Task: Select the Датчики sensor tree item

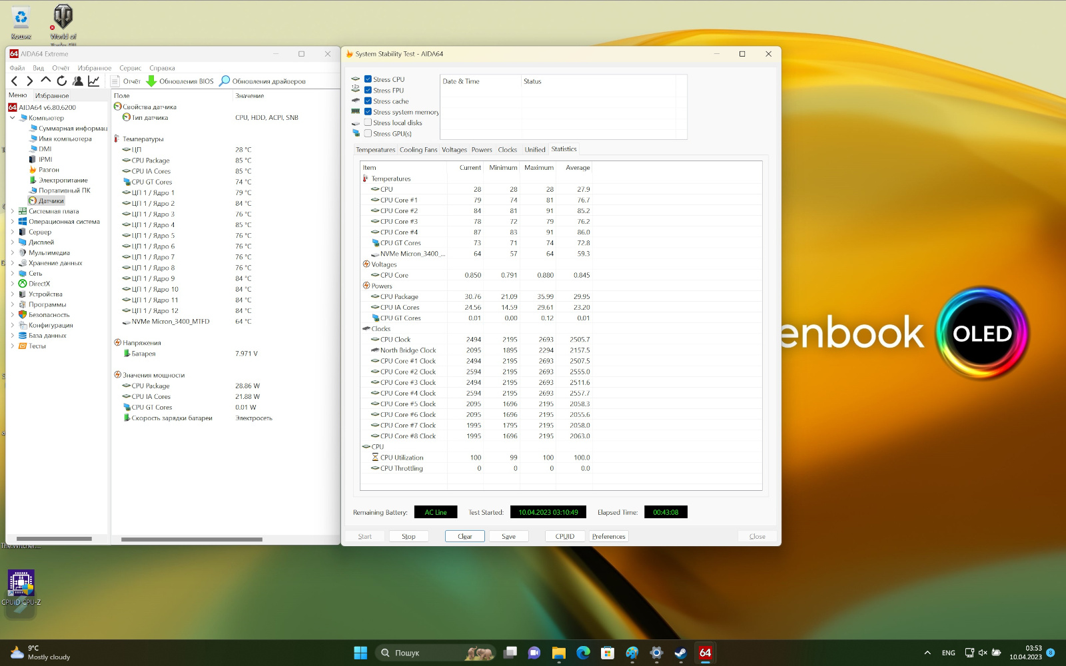Action: tap(46, 200)
